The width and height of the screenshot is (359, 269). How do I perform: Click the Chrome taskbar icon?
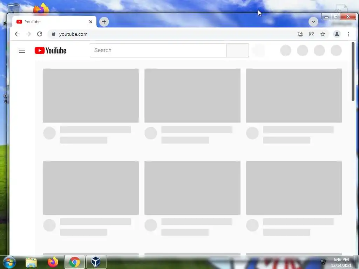(75, 262)
